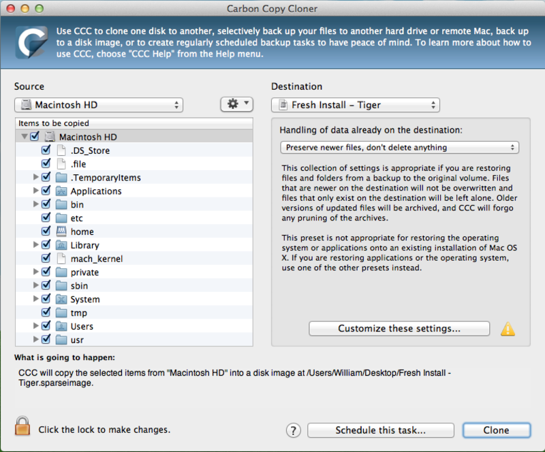Select the mach_kernel row label

(x=97, y=259)
